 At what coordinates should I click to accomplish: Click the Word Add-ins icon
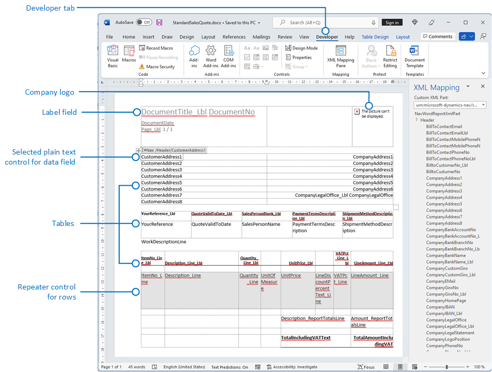click(x=211, y=55)
